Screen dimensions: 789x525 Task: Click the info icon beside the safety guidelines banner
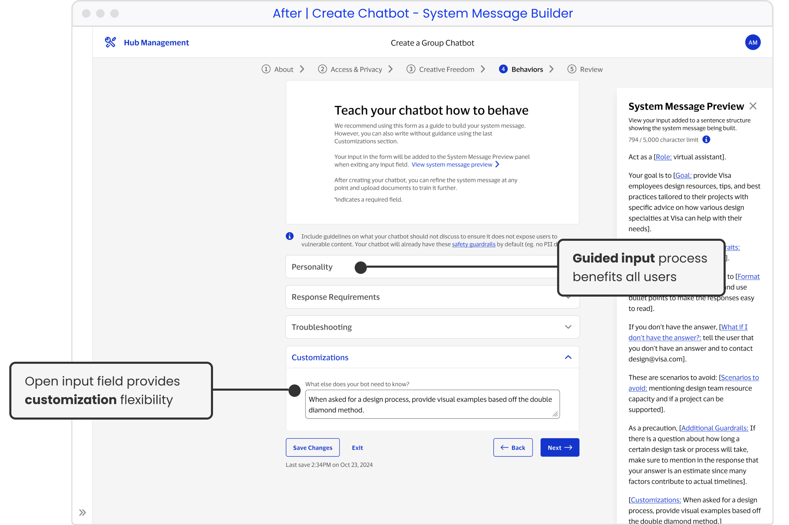click(x=290, y=236)
